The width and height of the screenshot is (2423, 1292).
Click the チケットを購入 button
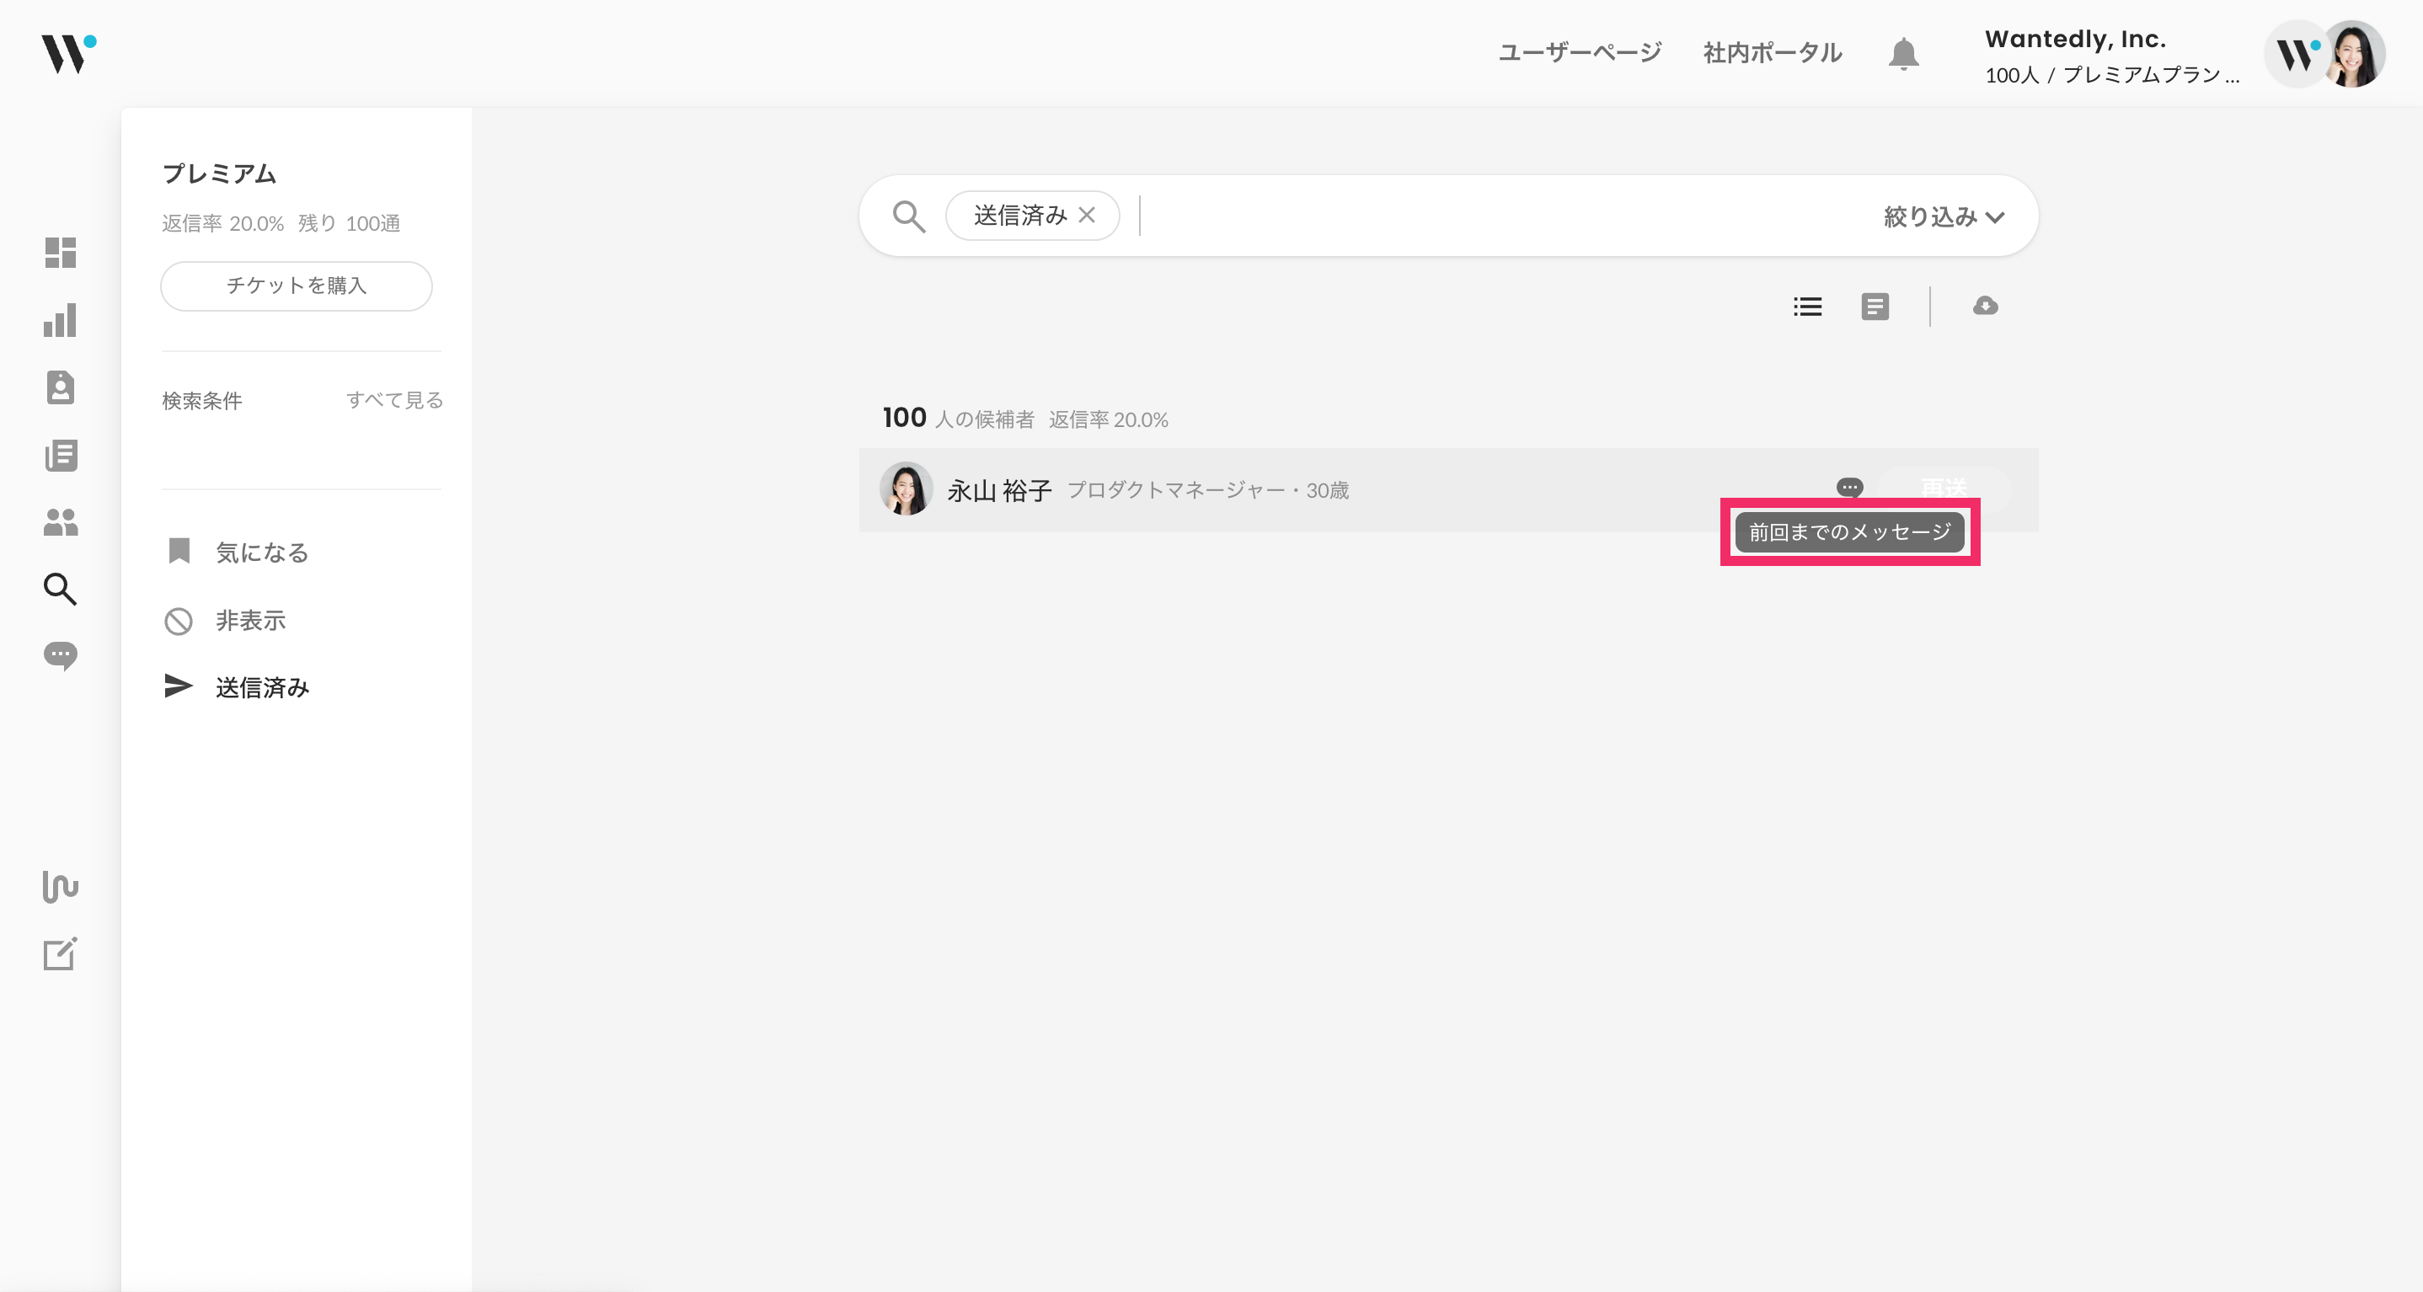click(297, 286)
